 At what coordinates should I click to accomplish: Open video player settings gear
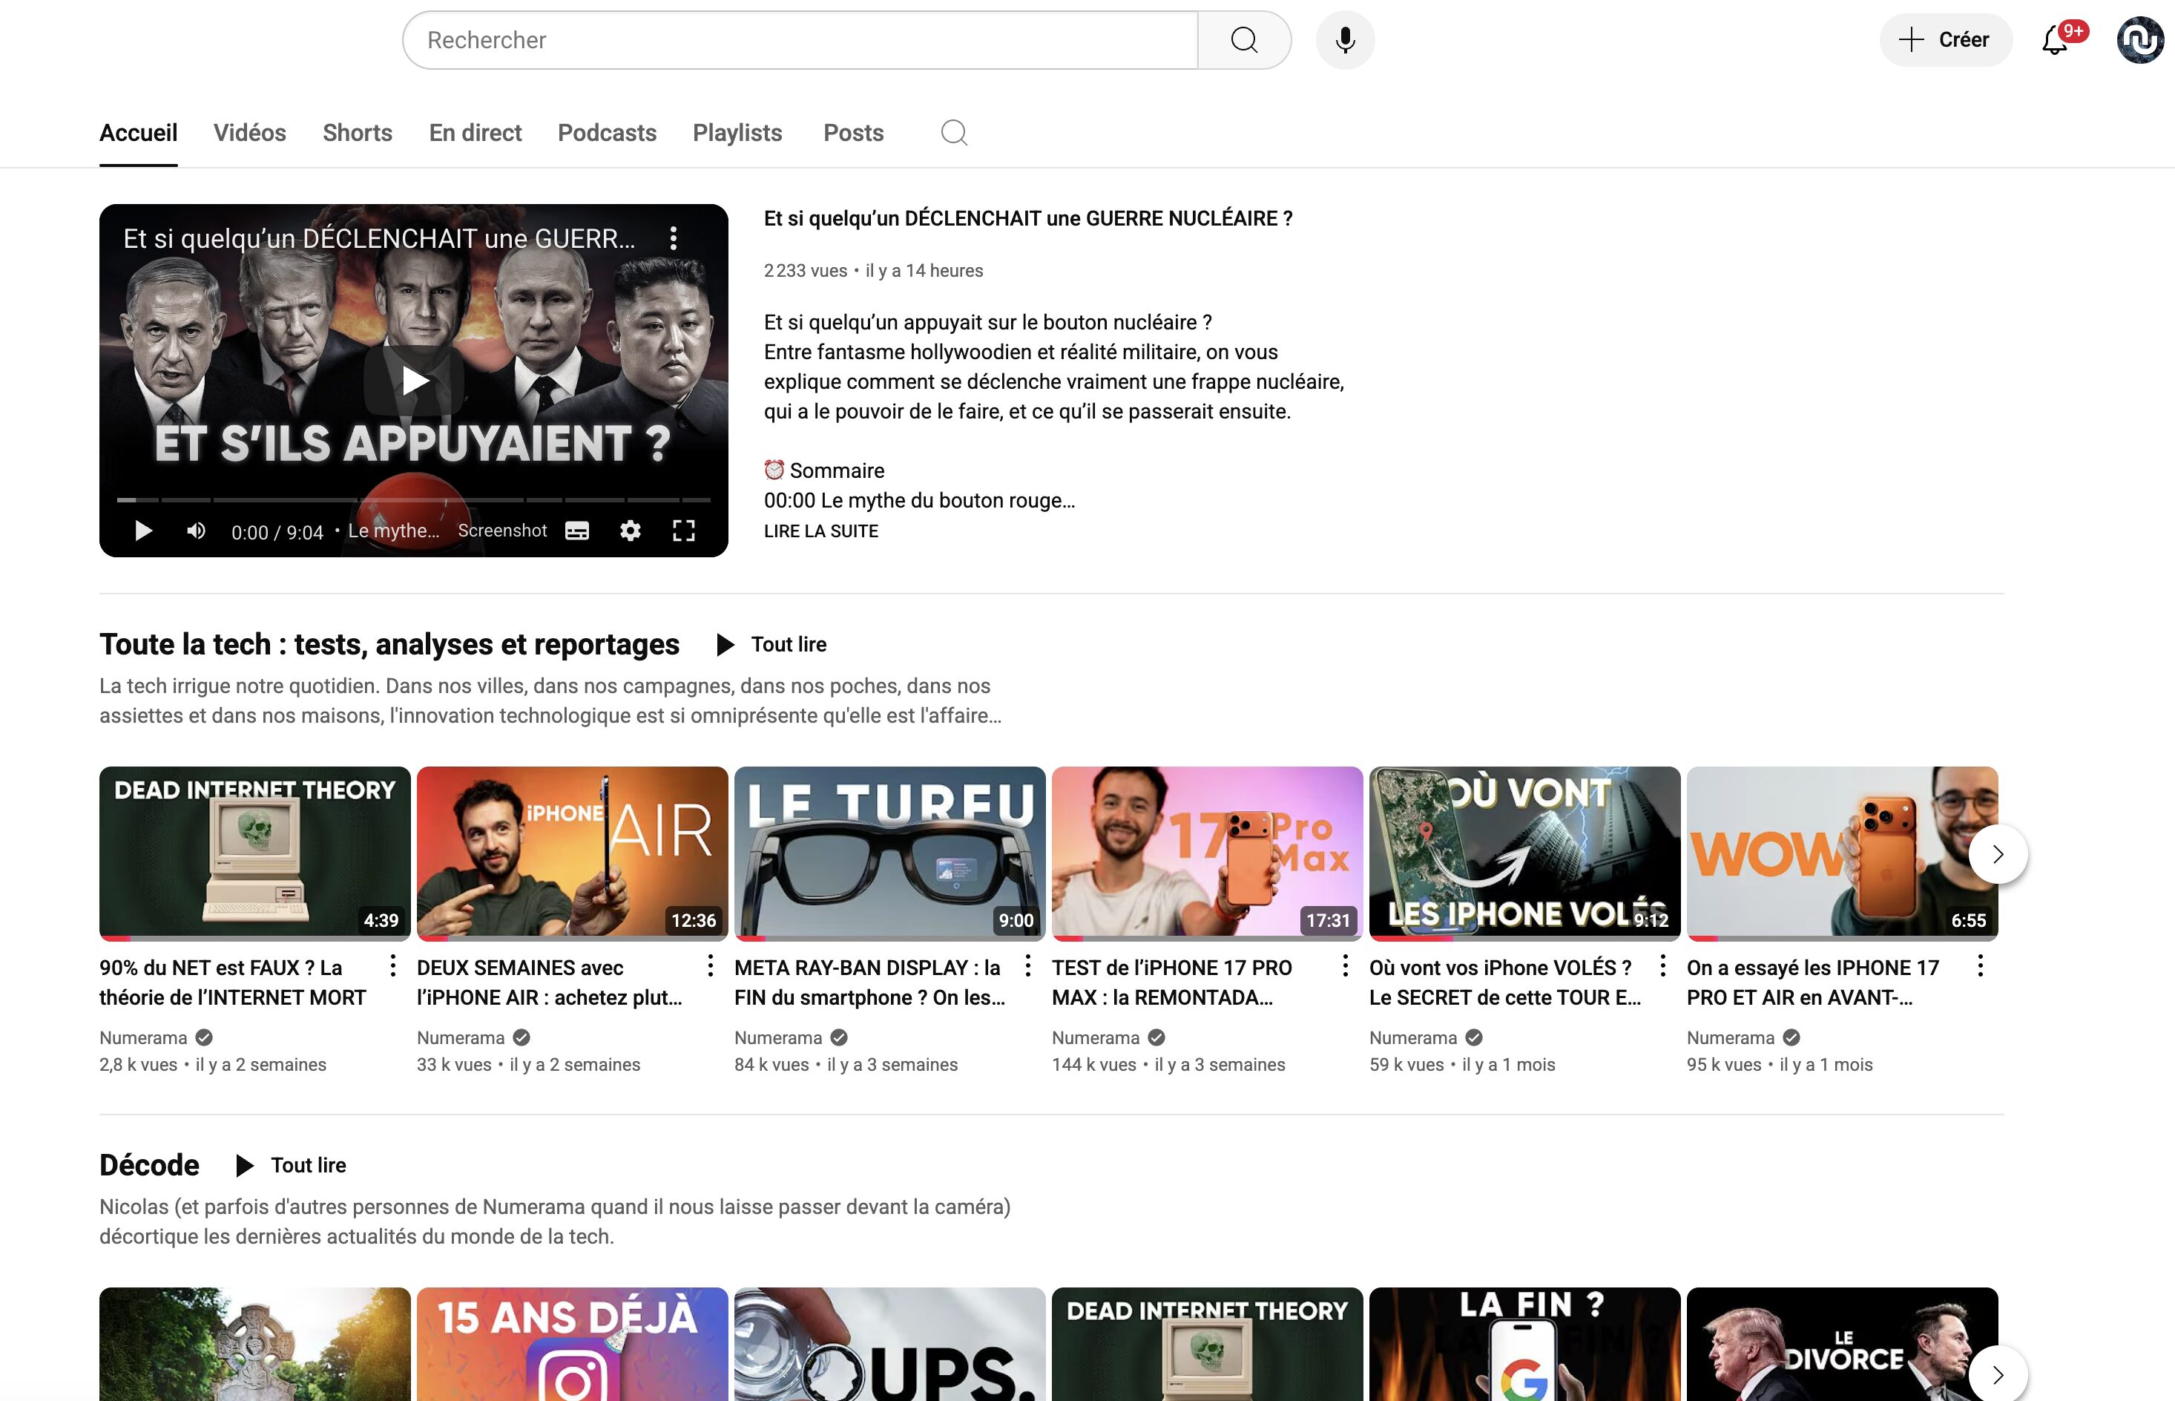tap(630, 531)
